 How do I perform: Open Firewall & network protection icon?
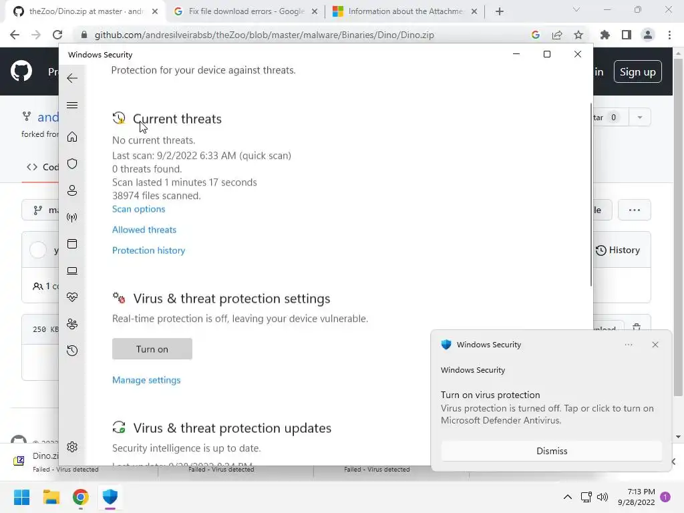tap(72, 217)
